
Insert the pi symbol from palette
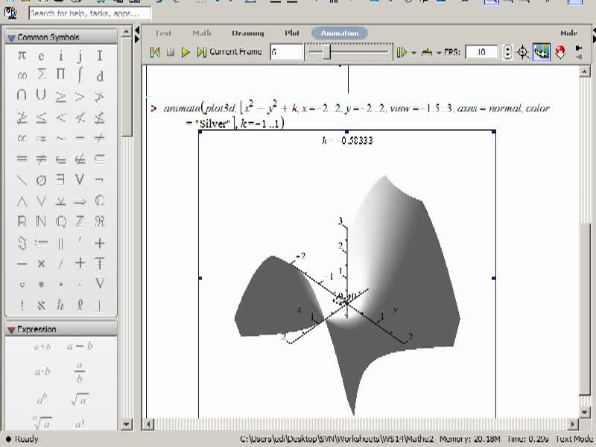point(22,55)
